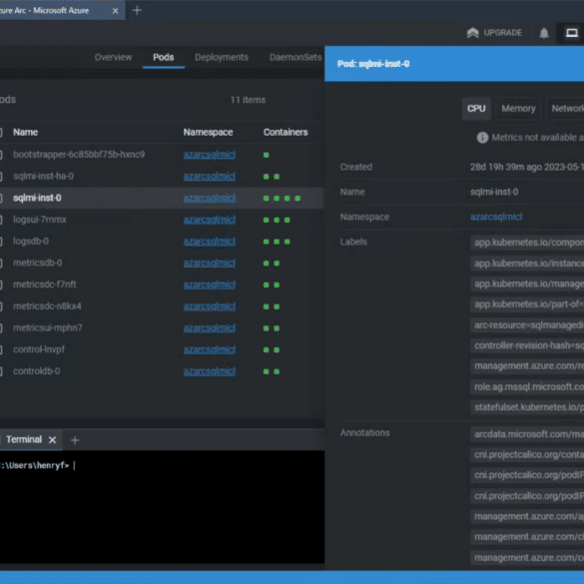
Task: Tick checkbox for metricsdb-0 row
Action: pyautogui.click(x=1, y=263)
